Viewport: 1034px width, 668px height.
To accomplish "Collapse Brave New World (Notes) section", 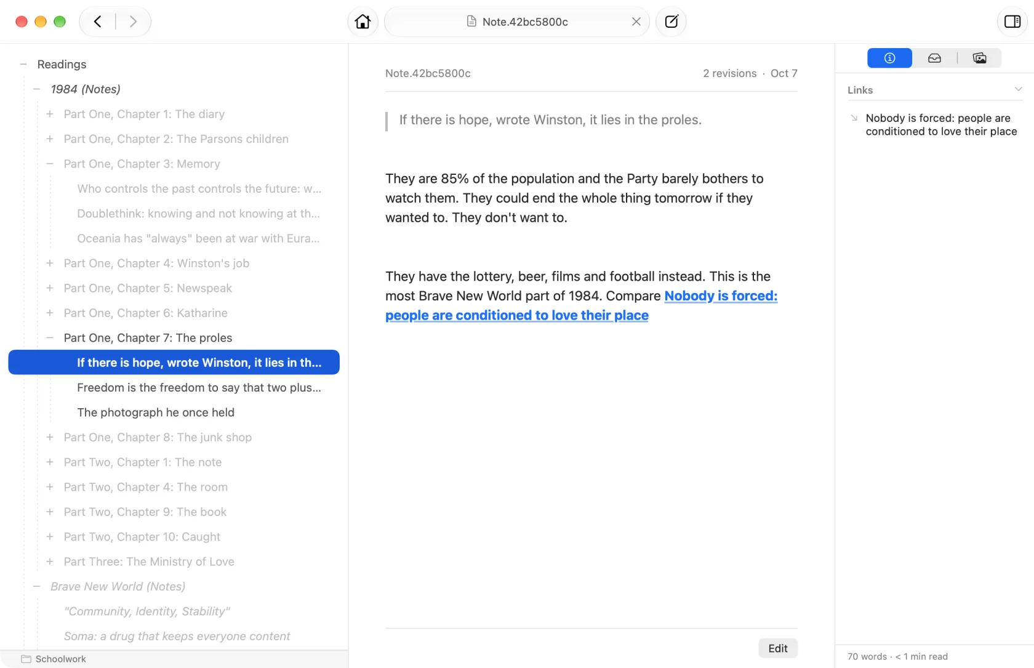I will click(x=37, y=587).
